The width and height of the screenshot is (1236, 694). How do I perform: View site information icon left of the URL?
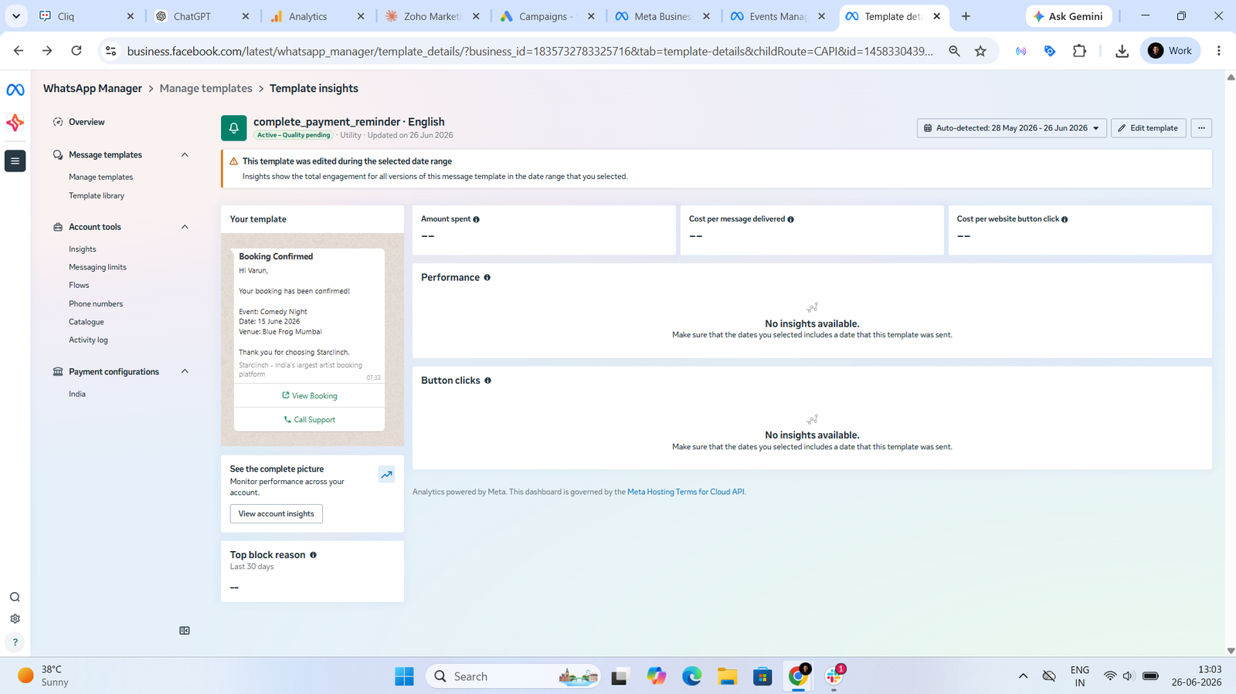coord(111,51)
